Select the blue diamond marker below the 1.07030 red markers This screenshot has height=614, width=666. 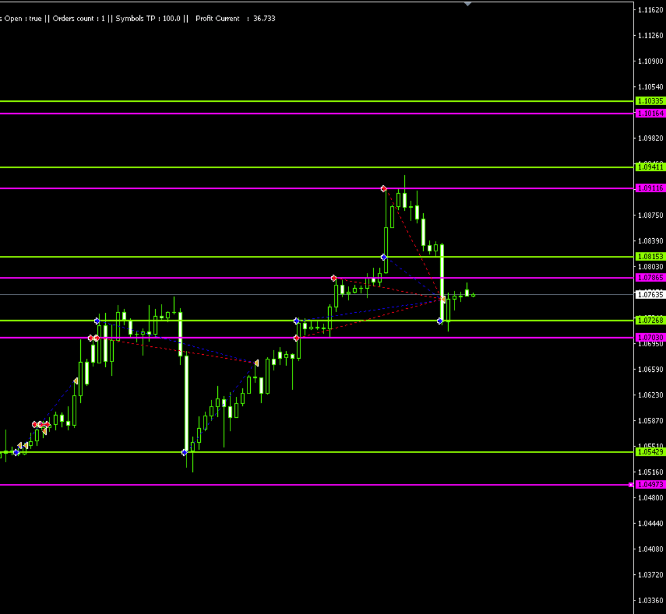point(97,321)
